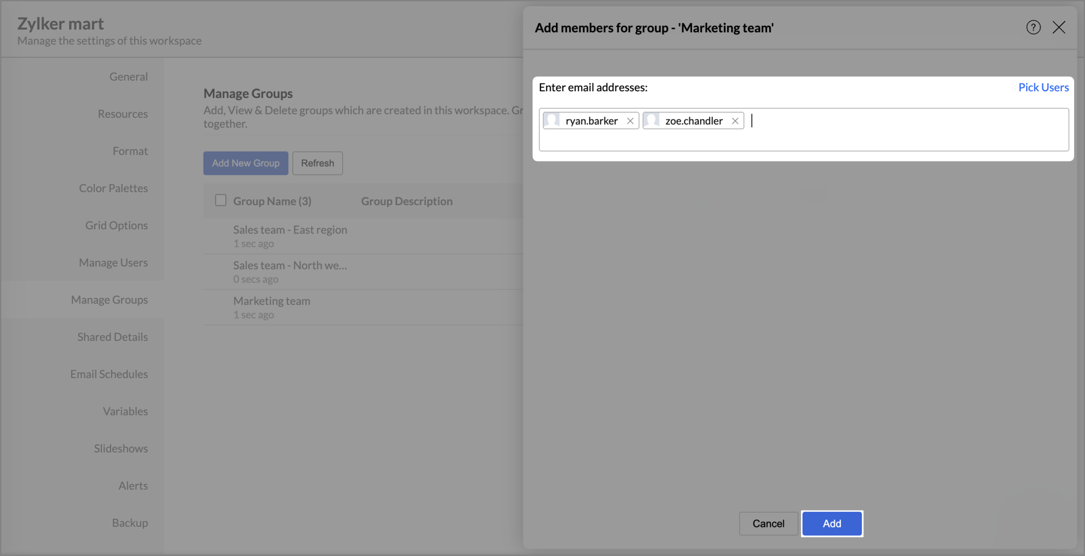Select the Email Schedules tab
This screenshot has height=556, width=1085.
click(109, 374)
